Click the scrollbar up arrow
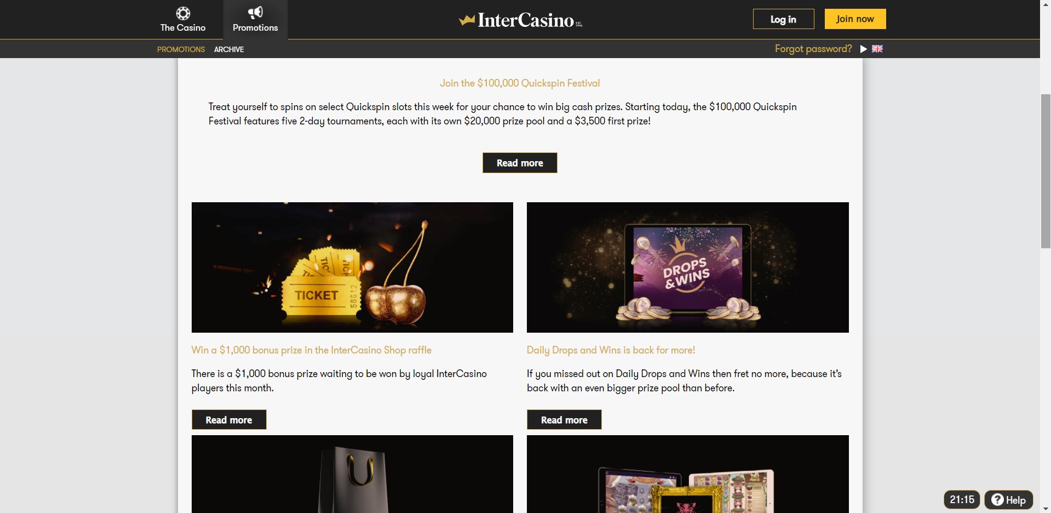Image resolution: width=1051 pixels, height=513 pixels. tap(1046, 4)
